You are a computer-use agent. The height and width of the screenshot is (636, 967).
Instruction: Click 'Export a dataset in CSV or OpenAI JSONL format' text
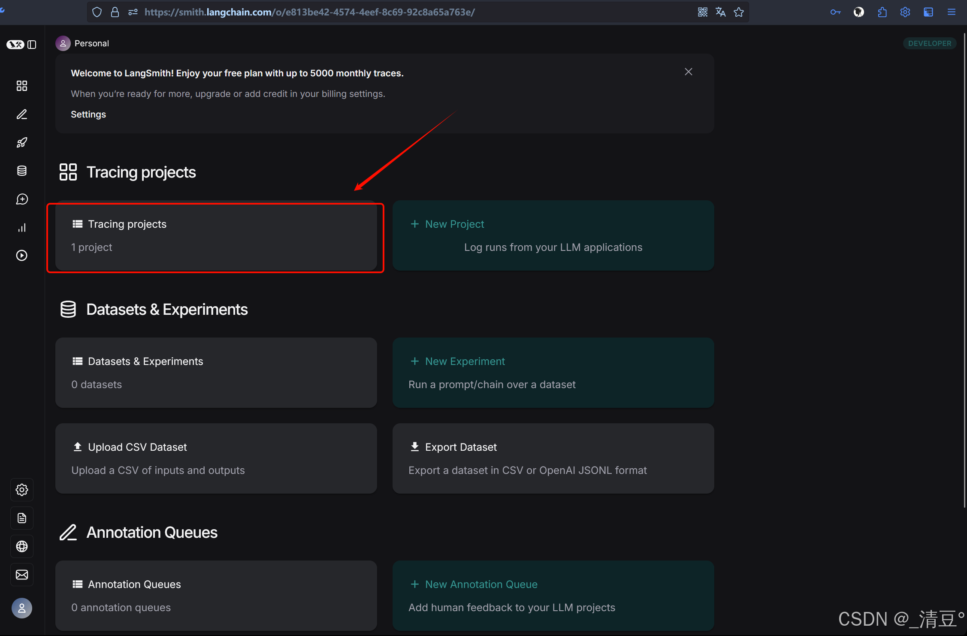point(528,470)
